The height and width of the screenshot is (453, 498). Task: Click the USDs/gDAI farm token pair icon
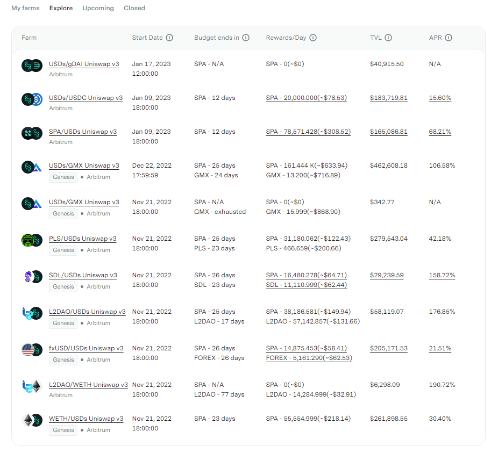pyautogui.click(x=32, y=66)
